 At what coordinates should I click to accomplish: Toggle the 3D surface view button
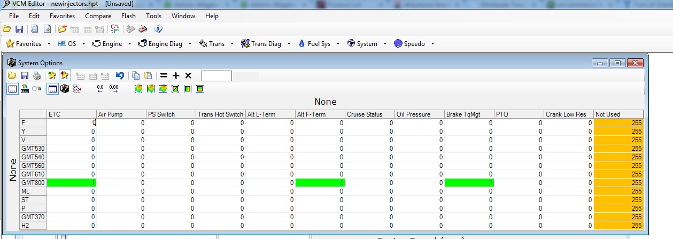(x=65, y=89)
